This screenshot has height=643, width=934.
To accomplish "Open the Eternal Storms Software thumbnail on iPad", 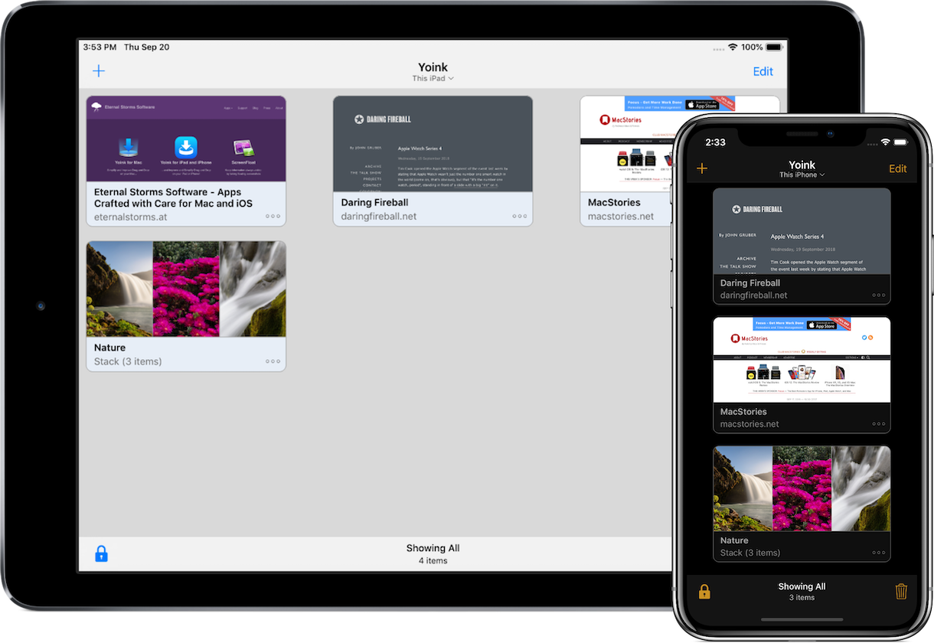I will point(186,139).
